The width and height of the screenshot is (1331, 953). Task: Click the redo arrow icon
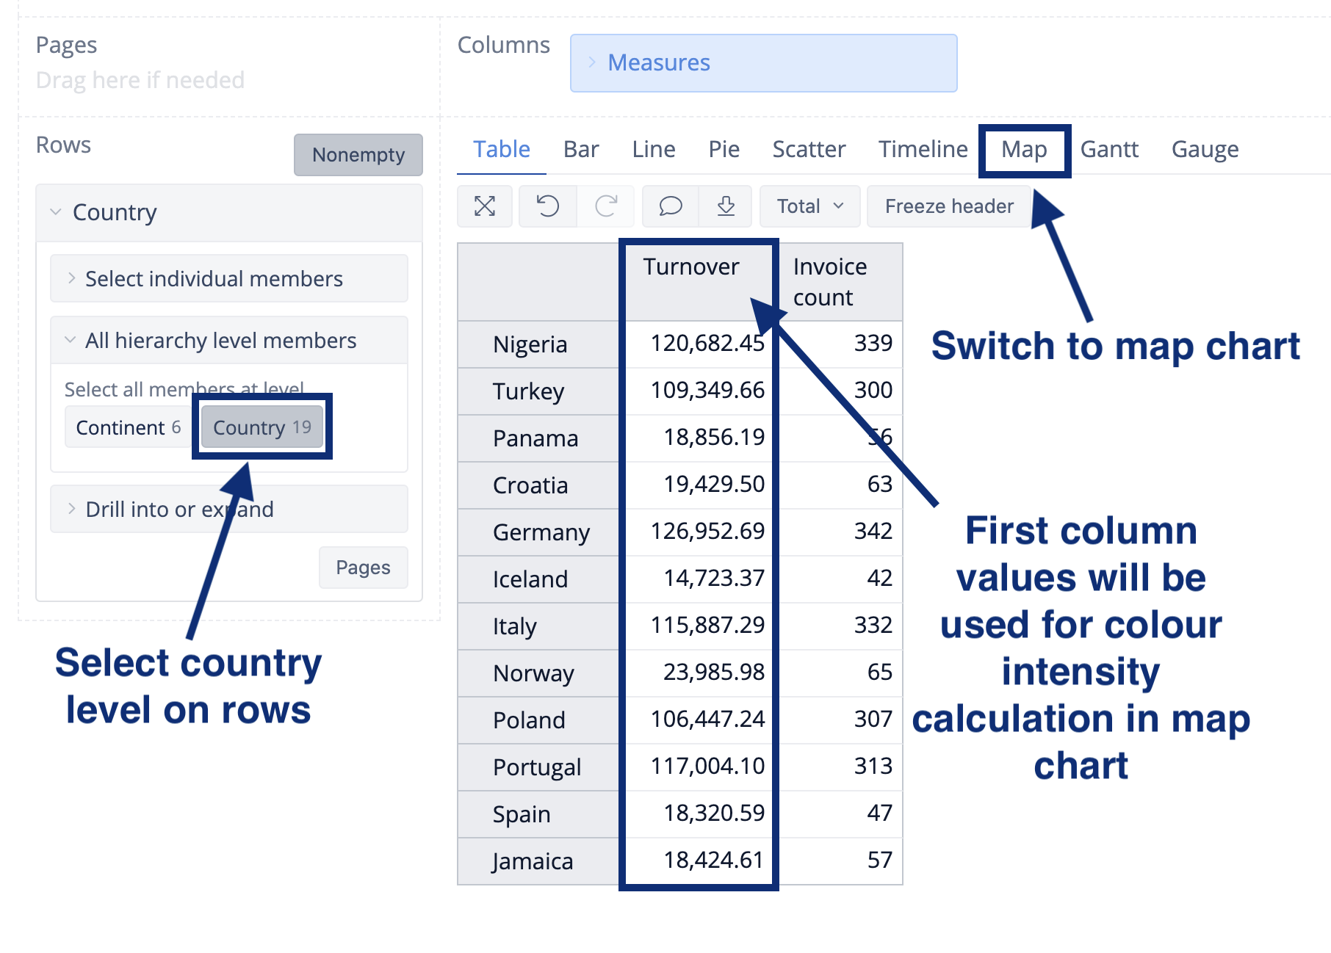coord(606,206)
